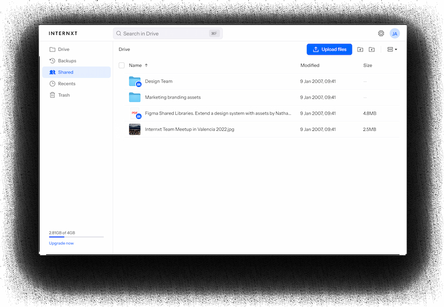The width and height of the screenshot is (444, 307).
Task: Switch to the Recents section
Action: coord(66,84)
